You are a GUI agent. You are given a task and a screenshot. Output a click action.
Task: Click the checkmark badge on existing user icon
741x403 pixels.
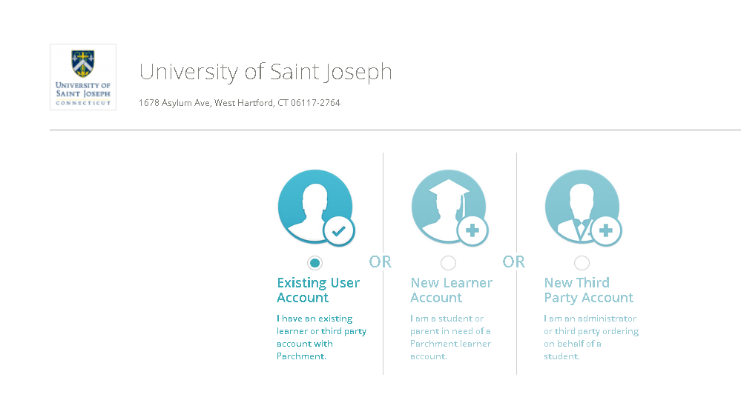[x=338, y=230]
